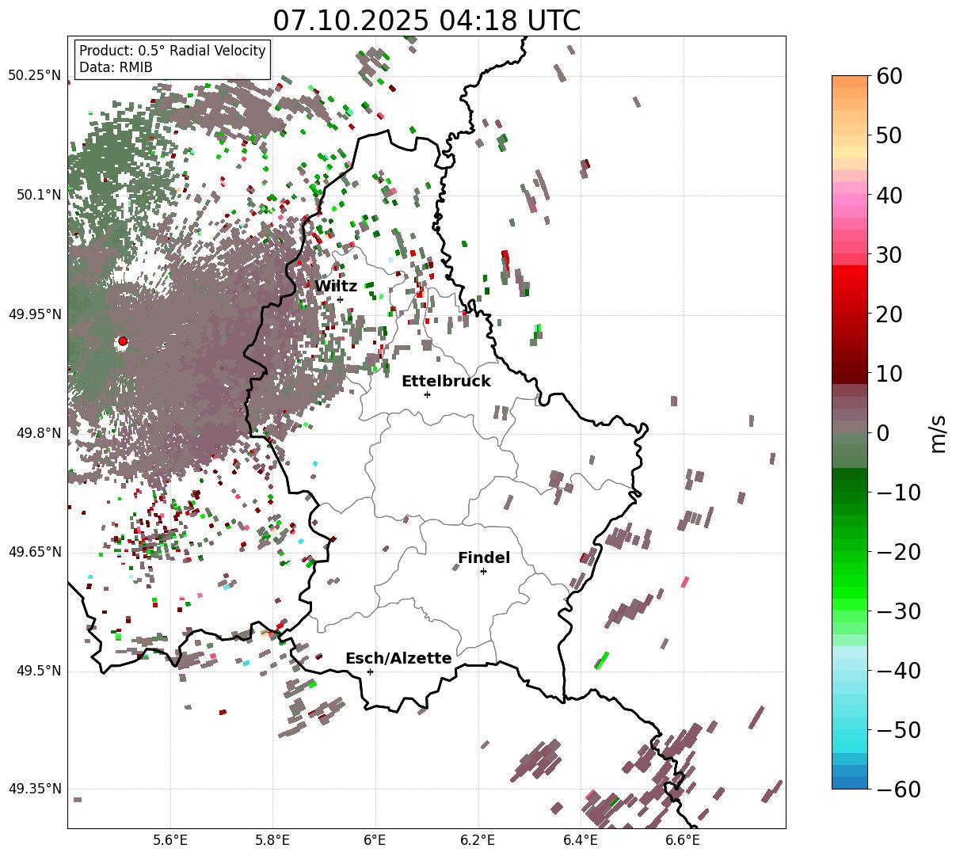The height and width of the screenshot is (856, 956).
Task: Click the −50 tick label on colorbar
Action: [x=898, y=730]
